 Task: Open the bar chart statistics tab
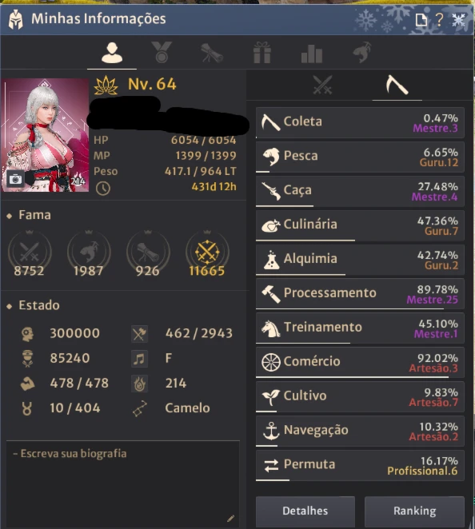(x=312, y=54)
